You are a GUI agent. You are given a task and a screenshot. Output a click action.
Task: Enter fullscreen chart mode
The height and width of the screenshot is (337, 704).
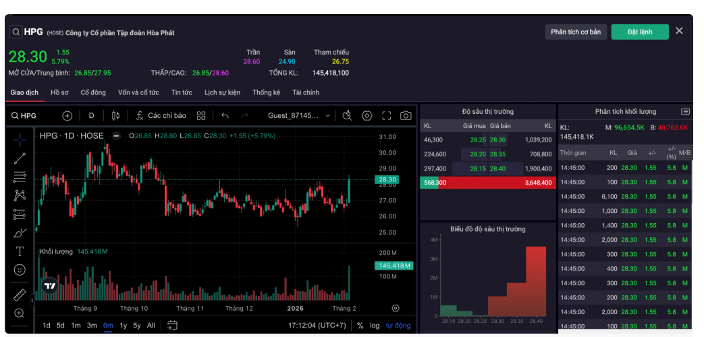pyautogui.click(x=387, y=116)
